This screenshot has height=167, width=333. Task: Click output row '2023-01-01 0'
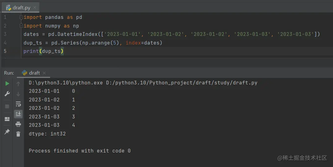coord(52,91)
